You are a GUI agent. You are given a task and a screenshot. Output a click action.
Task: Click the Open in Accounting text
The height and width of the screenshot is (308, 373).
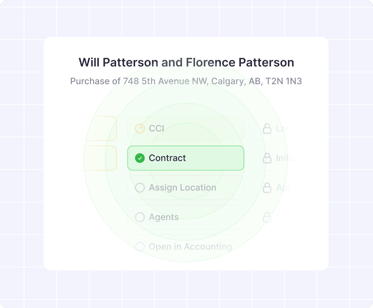190,247
